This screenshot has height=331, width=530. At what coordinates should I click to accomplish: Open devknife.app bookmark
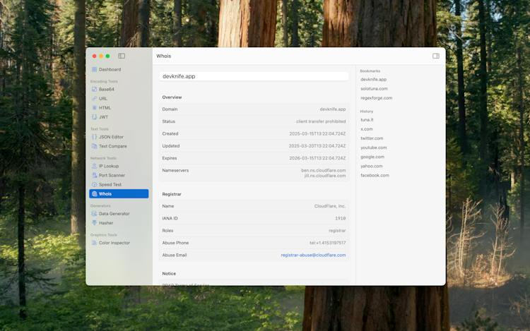pos(374,79)
